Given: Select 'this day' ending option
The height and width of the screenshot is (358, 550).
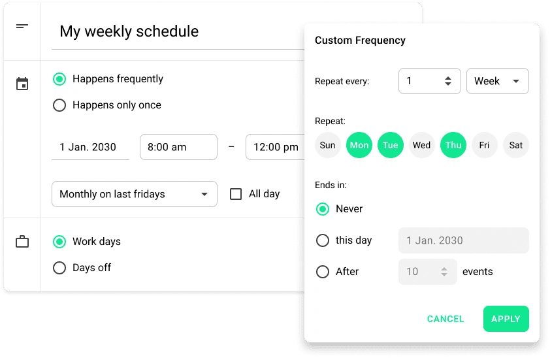Looking at the screenshot, I should (x=323, y=240).
